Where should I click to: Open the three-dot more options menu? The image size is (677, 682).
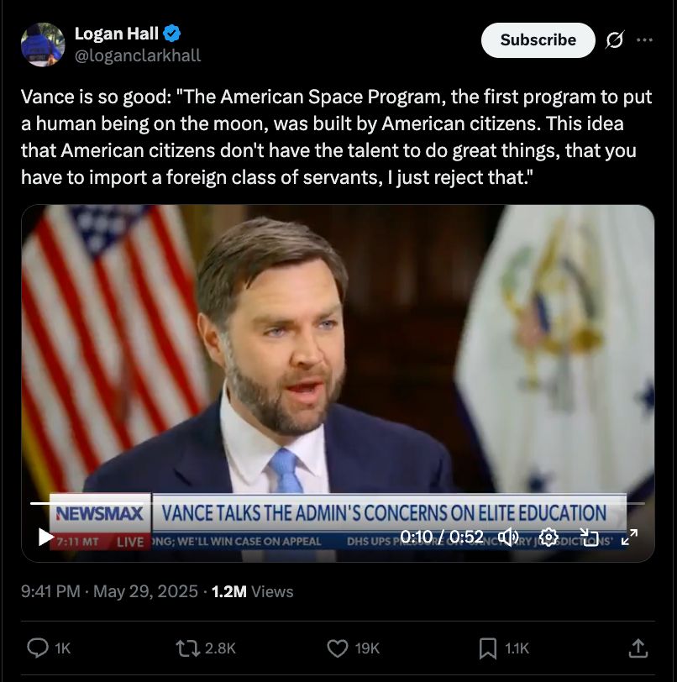644,39
